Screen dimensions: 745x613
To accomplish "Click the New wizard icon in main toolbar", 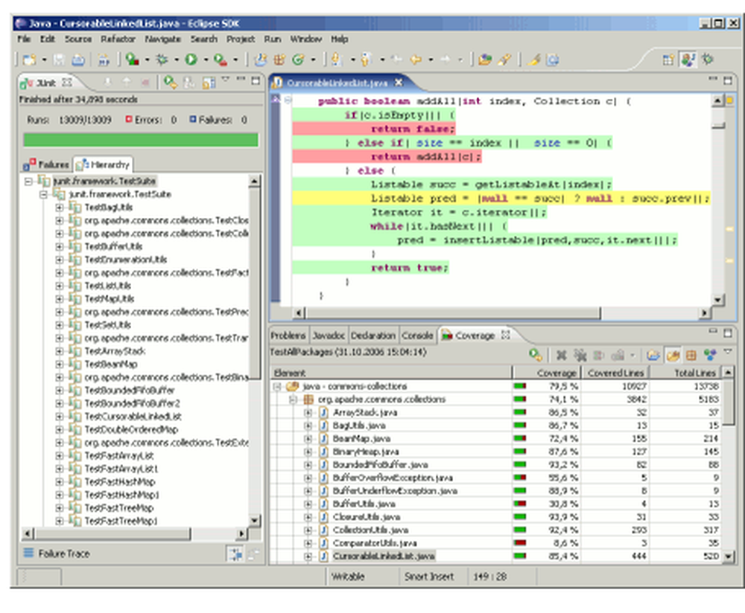I will (30, 60).
